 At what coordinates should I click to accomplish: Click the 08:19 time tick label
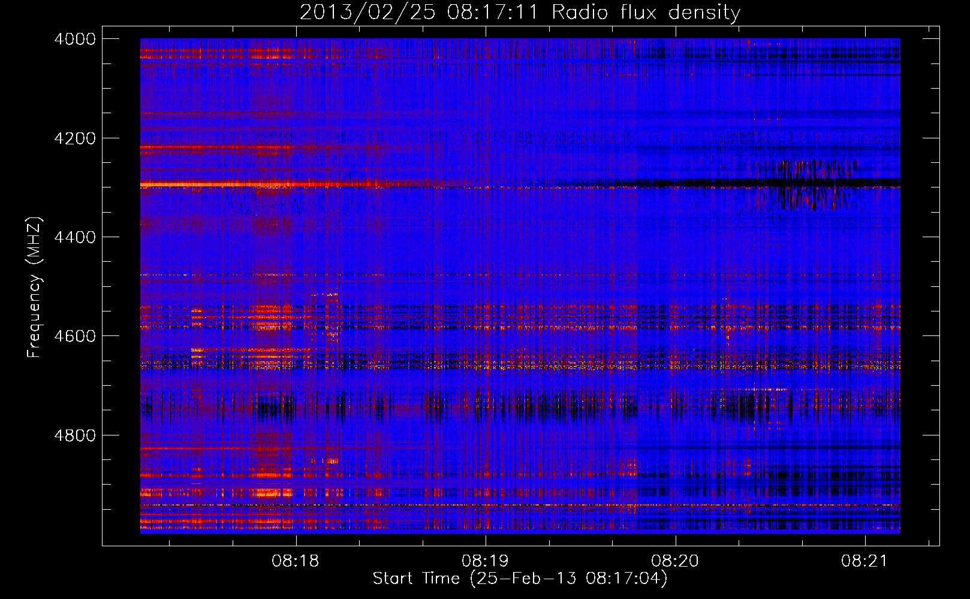[485, 561]
